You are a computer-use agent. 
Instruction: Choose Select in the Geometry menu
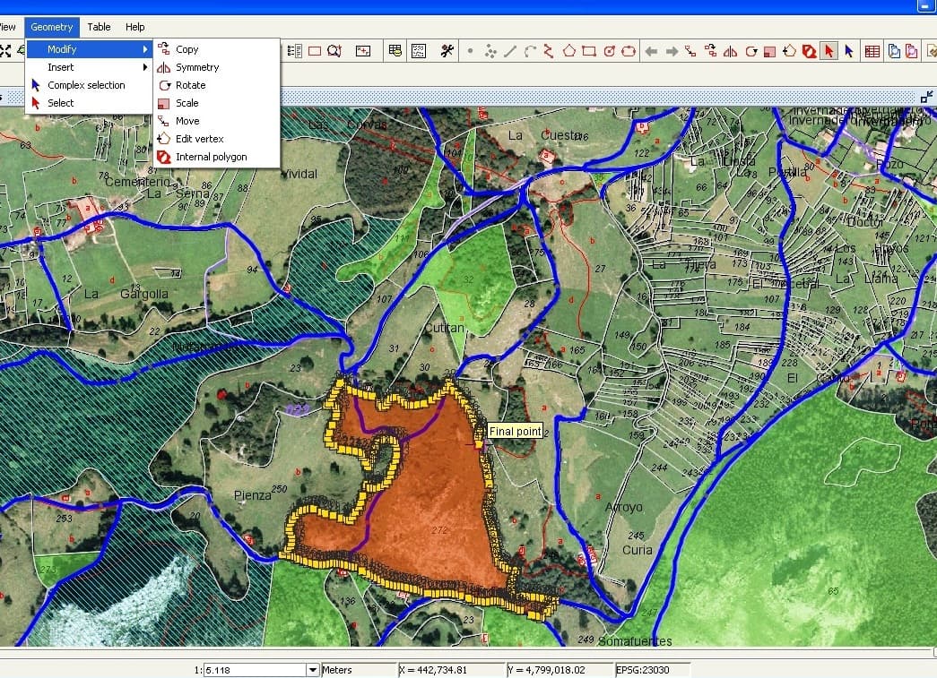point(89,103)
